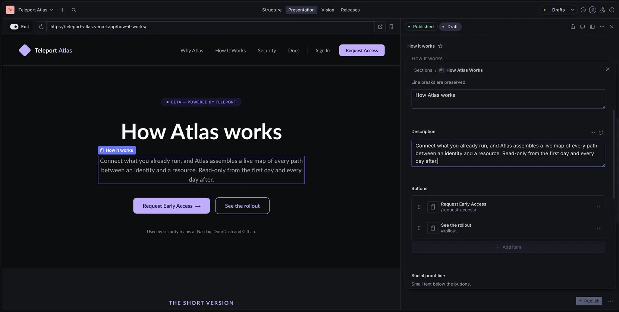Click the share document icon
619x312 pixels.
click(573, 27)
